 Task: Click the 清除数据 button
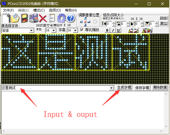[160, 88]
